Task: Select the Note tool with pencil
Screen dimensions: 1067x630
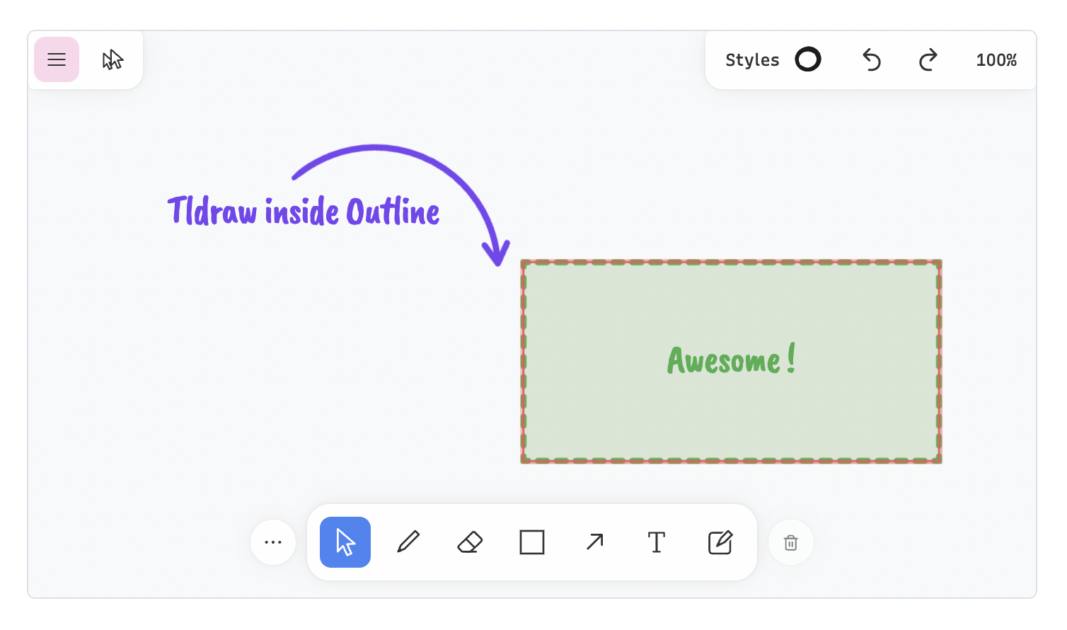Action: click(x=720, y=542)
